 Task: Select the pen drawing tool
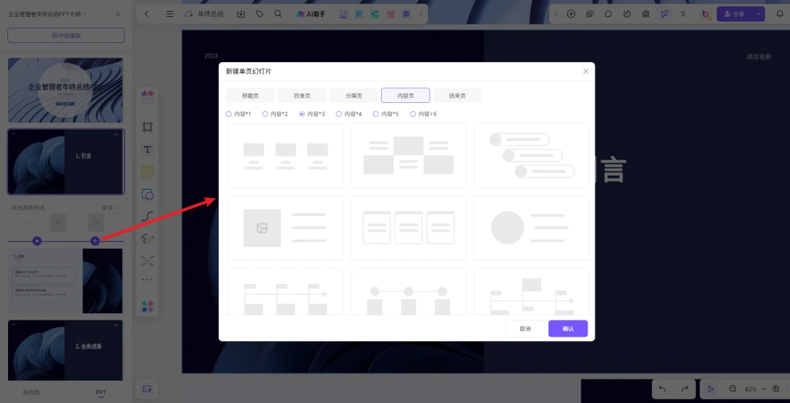[x=147, y=239]
